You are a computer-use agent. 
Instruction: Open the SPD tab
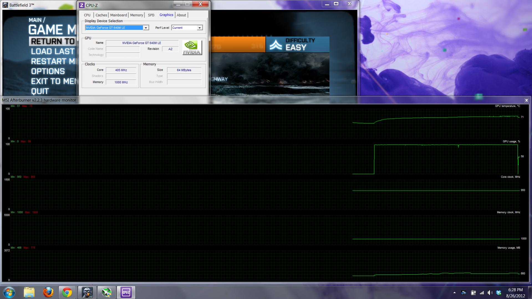151,15
